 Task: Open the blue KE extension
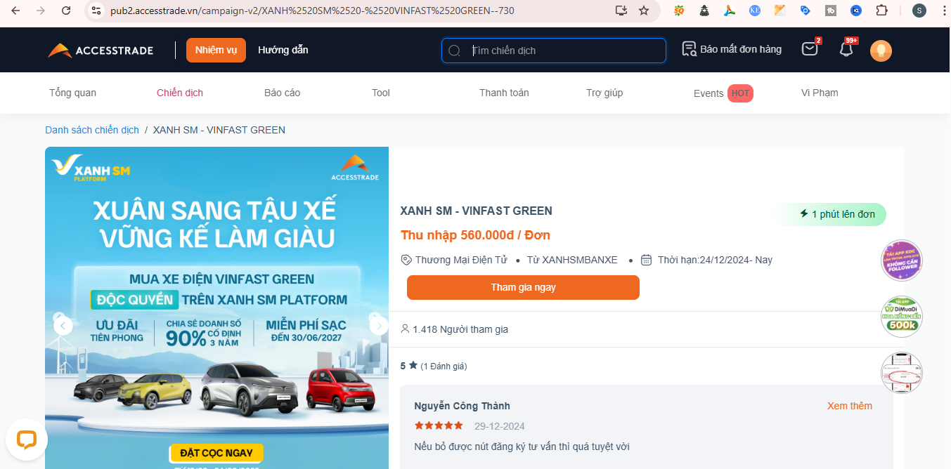click(755, 11)
